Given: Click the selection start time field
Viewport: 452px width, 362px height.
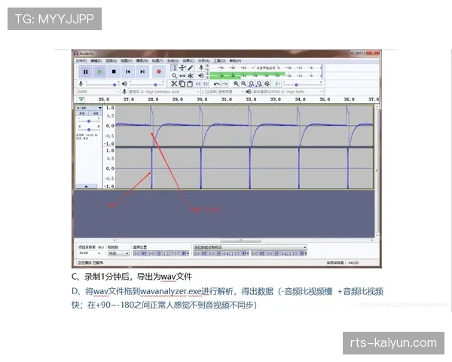Looking at the screenshot, I should pyautogui.click(x=221, y=253).
